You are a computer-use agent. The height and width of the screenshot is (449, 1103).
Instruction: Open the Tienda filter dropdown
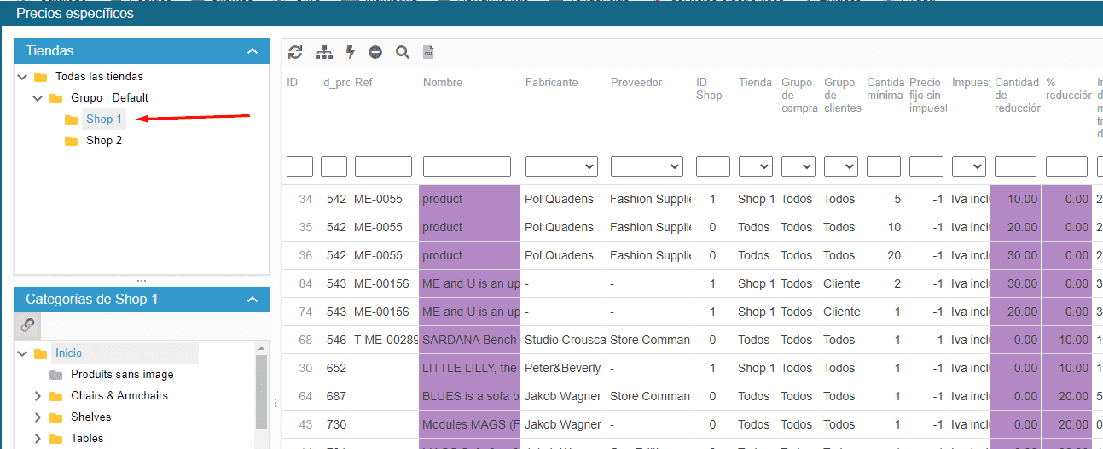[x=755, y=166]
